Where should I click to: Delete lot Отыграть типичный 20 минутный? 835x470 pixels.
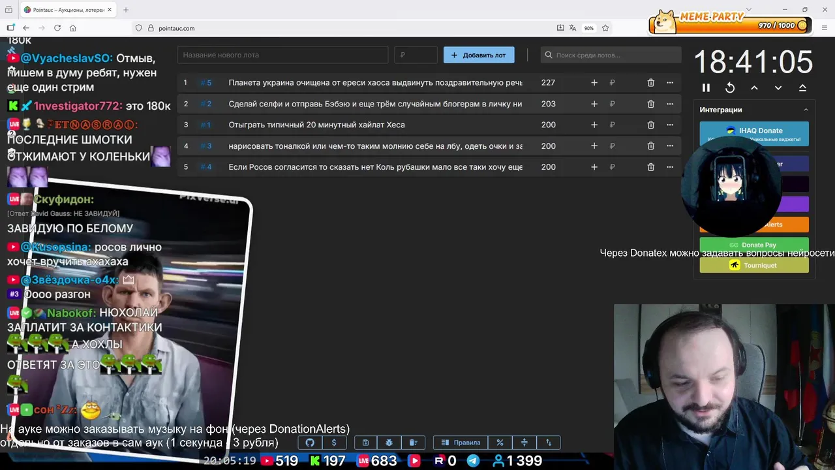click(x=650, y=125)
